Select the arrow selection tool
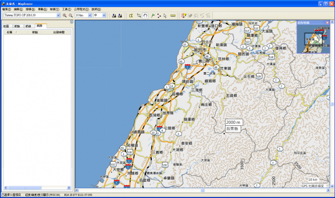 click(x=165, y=15)
